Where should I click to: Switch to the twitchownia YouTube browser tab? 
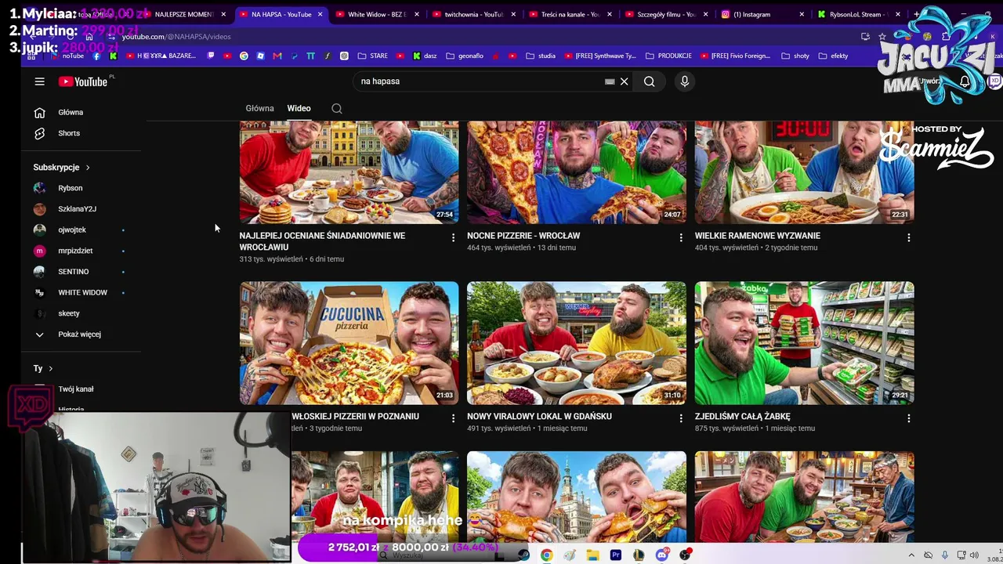(473, 14)
